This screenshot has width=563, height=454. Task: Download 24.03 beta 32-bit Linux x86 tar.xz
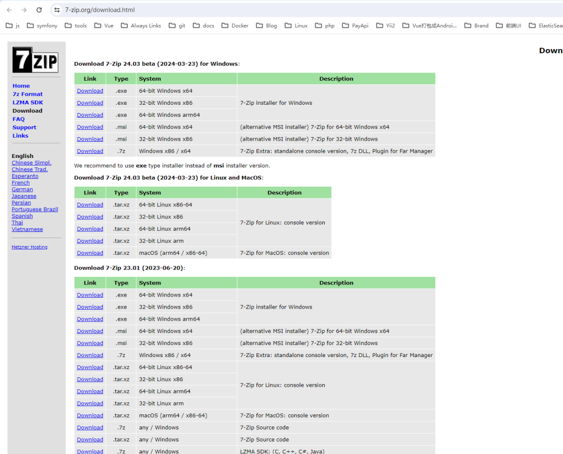tap(90, 217)
